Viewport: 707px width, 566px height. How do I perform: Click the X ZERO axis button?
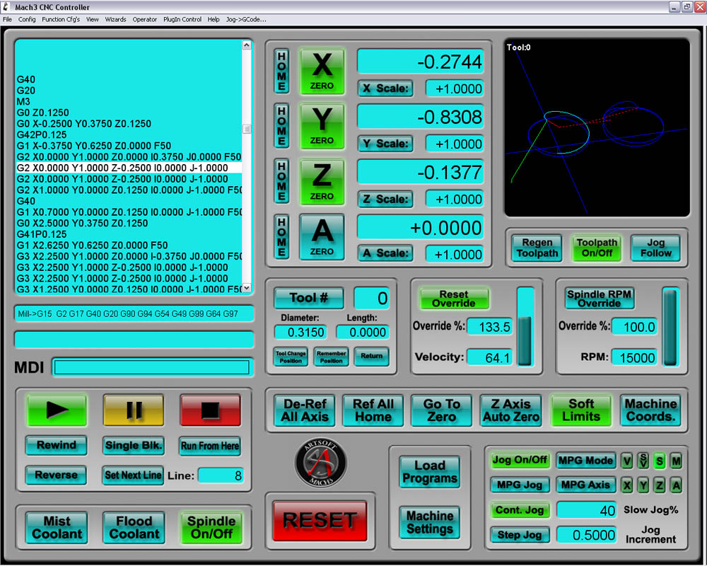point(322,71)
